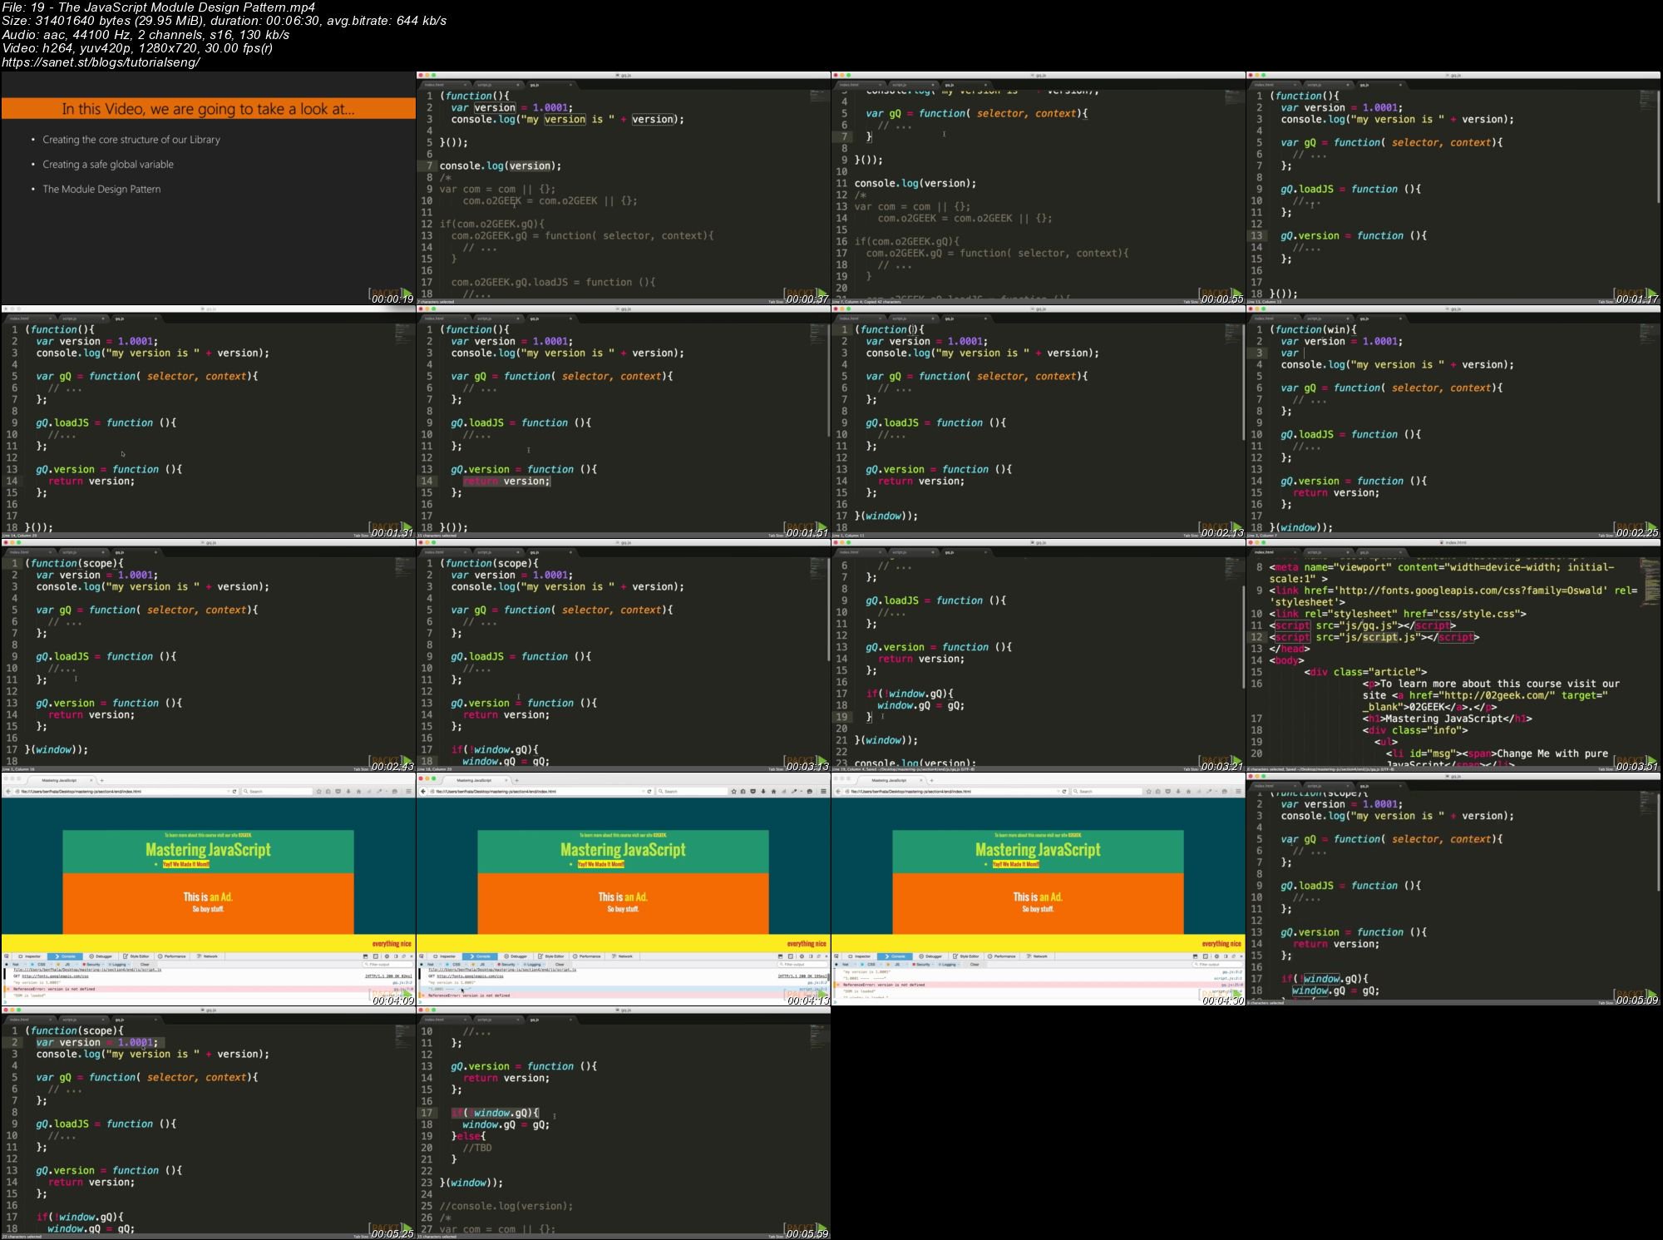
Task: Choose the code frame stamped 00:05:09
Action: [1453, 889]
